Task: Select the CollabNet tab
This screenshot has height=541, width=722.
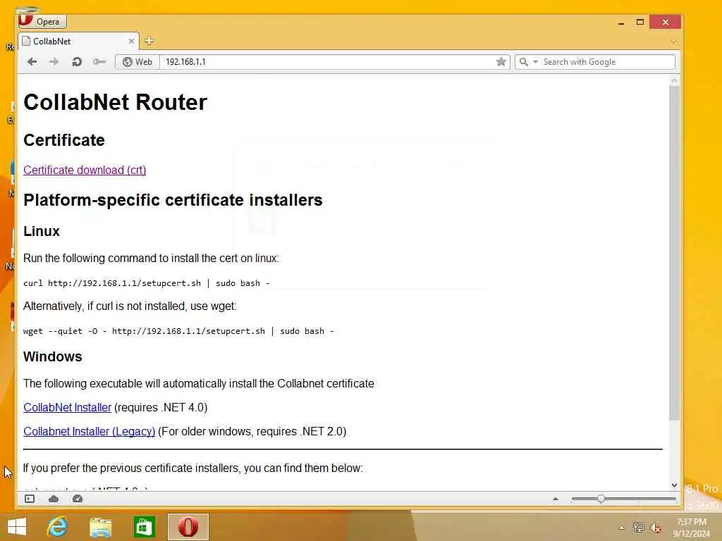Action: tap(78, 42)
